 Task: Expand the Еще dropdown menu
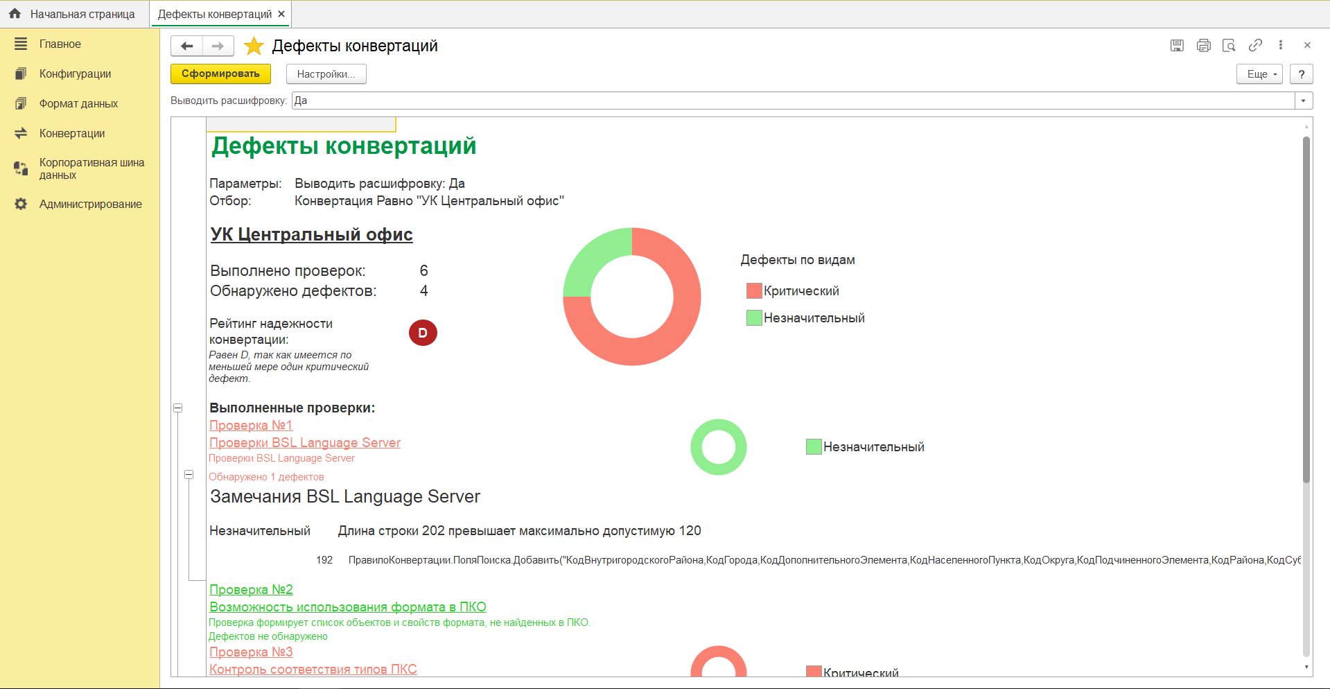coord(1259,74)
